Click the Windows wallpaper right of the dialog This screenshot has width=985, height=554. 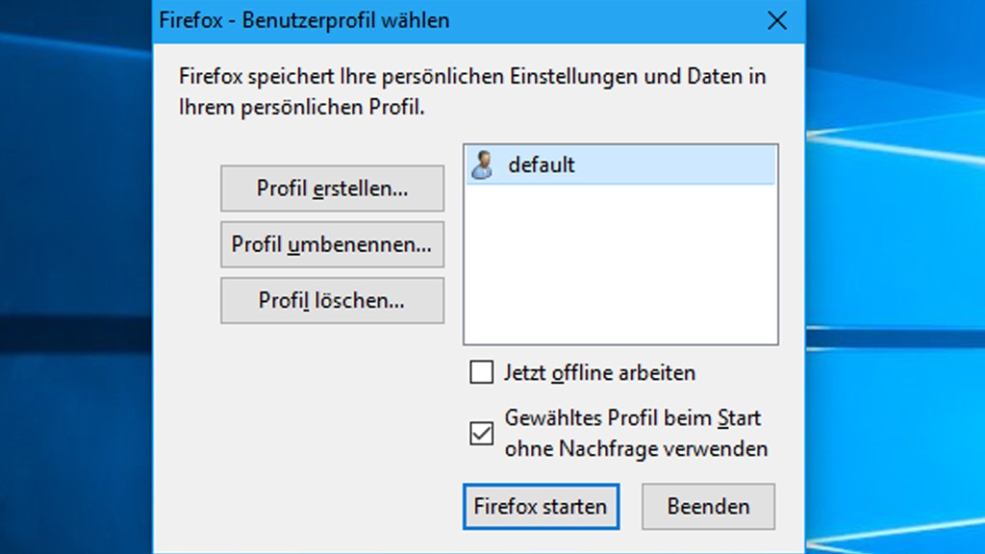895,289
